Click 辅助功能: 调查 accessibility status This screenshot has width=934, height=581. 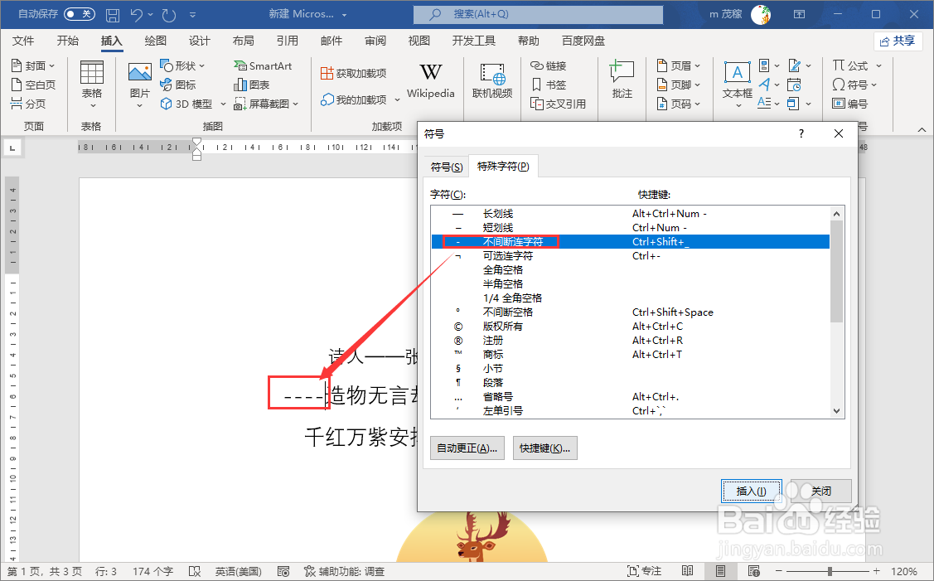click(x=344, y=571)
